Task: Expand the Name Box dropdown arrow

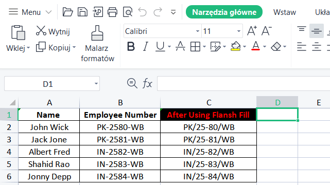Action: point(96,84)
